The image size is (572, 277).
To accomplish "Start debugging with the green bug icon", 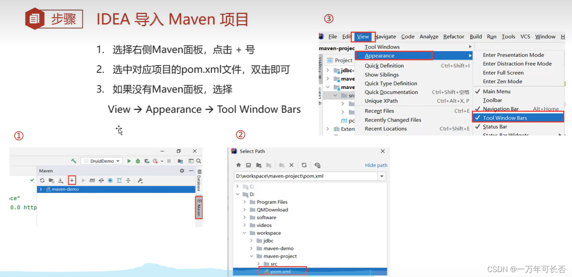I will pyautogui.click(x=138, y=161).
